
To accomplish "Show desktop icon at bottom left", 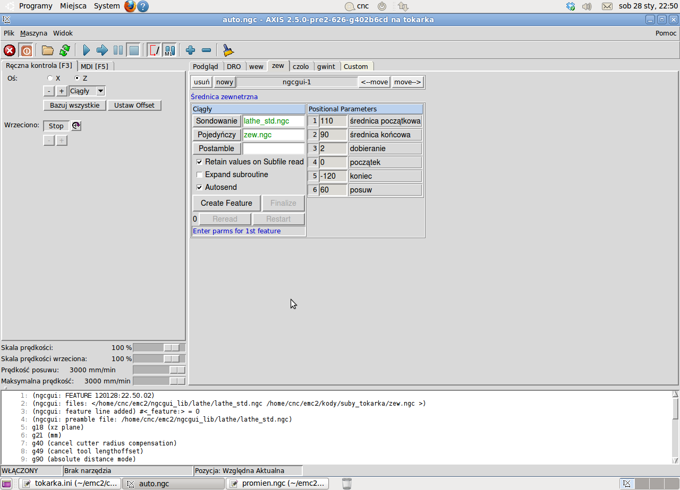I will tap(6, 484).
